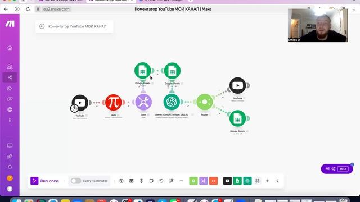The height and width of the screenshot is (202, 360).
Task: Open Templates puzzle icon in sidebar
Action: coord(10,88)
